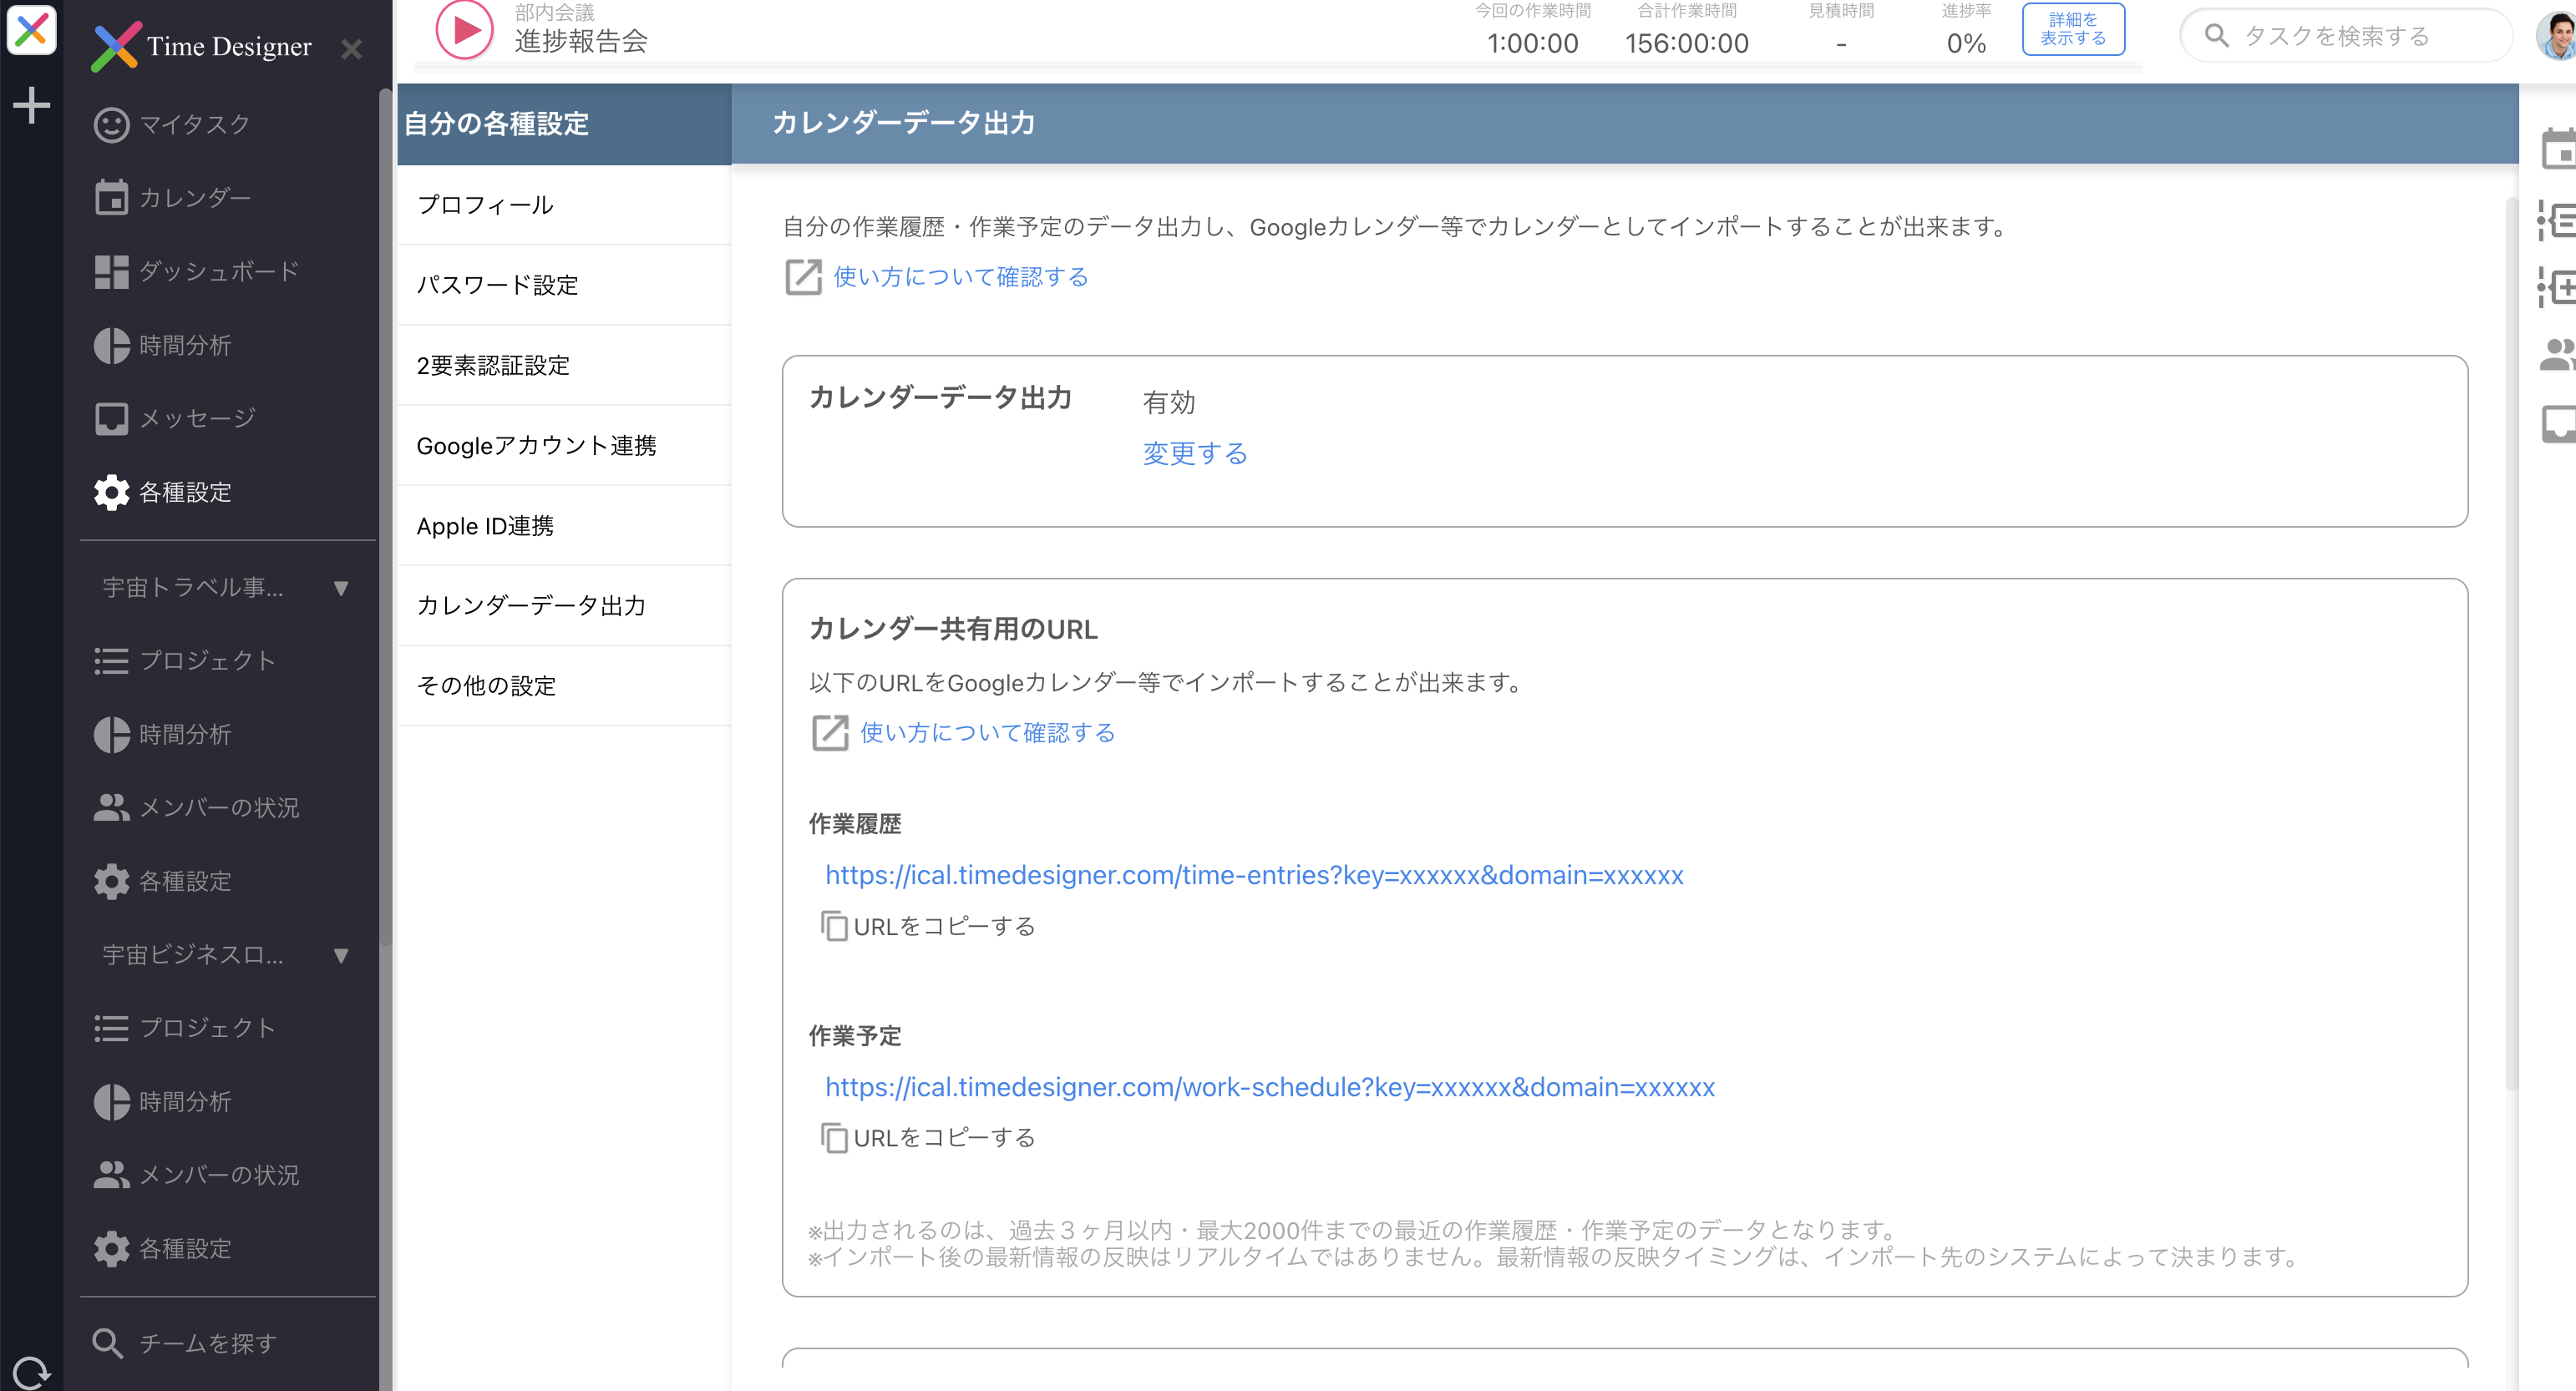Open プロジェクト under the 宇宙ビジネスロ team

point(184,1029)
